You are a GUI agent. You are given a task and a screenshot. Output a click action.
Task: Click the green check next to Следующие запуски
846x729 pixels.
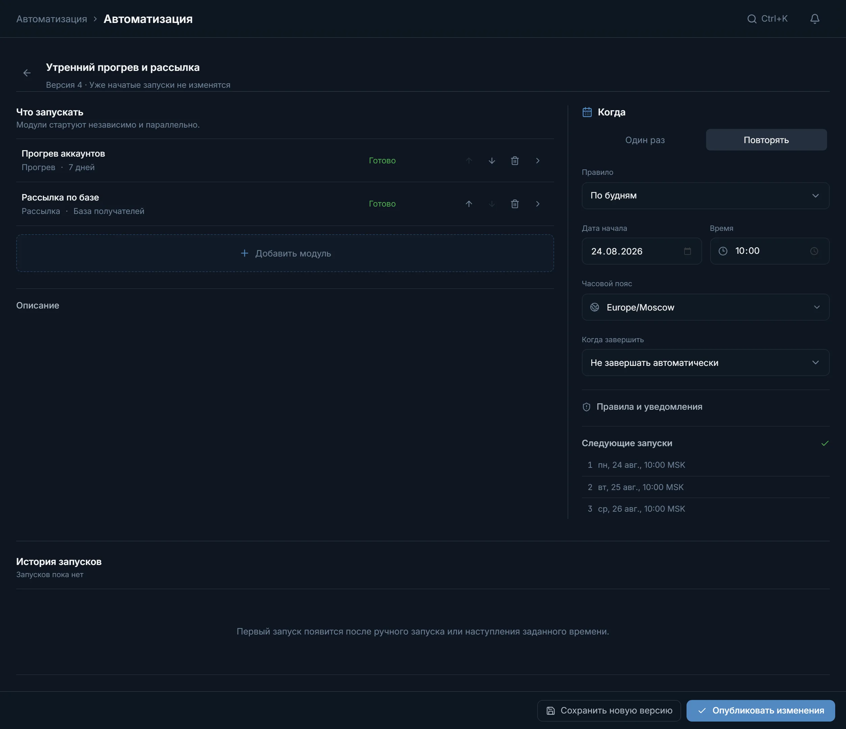(x=825, y=443)
